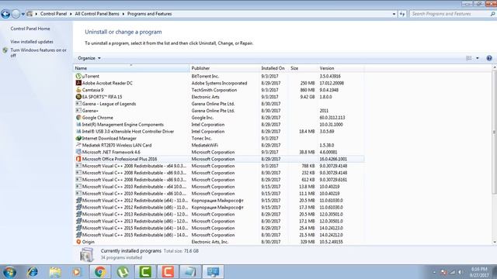Click the refresh button beside address bar
Viewport: 497px width, 279px height.
pos(402,14)
